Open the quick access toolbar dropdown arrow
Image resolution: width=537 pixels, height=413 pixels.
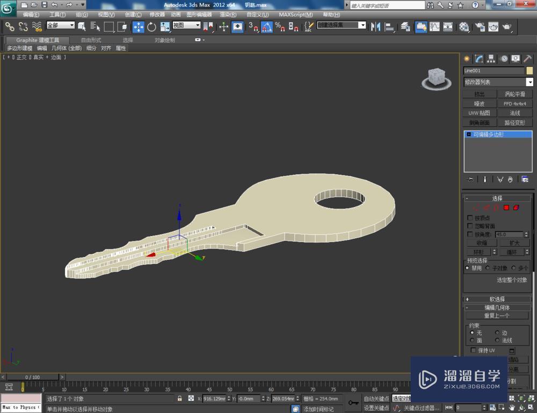pyautogui.click(x=83, y=5)
